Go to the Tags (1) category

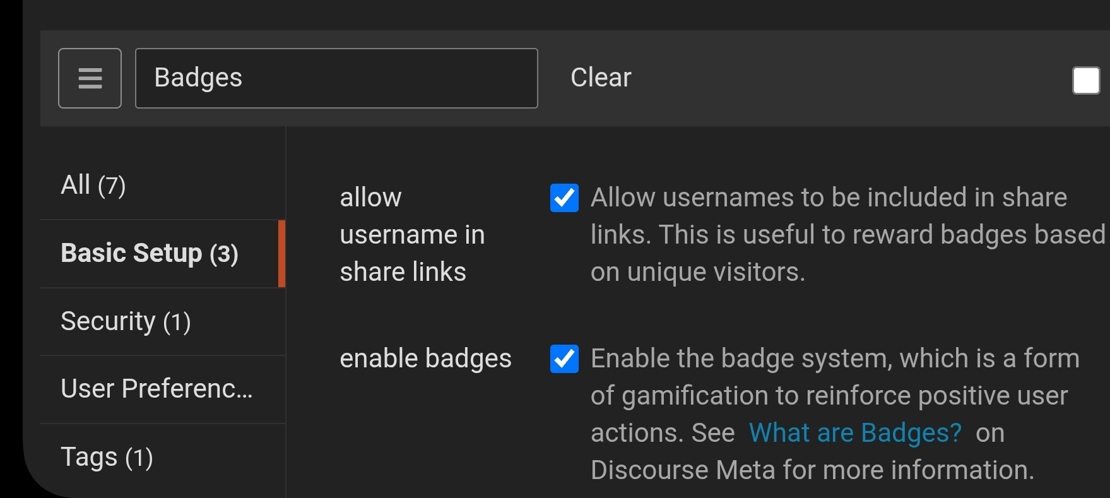point(107,458)
